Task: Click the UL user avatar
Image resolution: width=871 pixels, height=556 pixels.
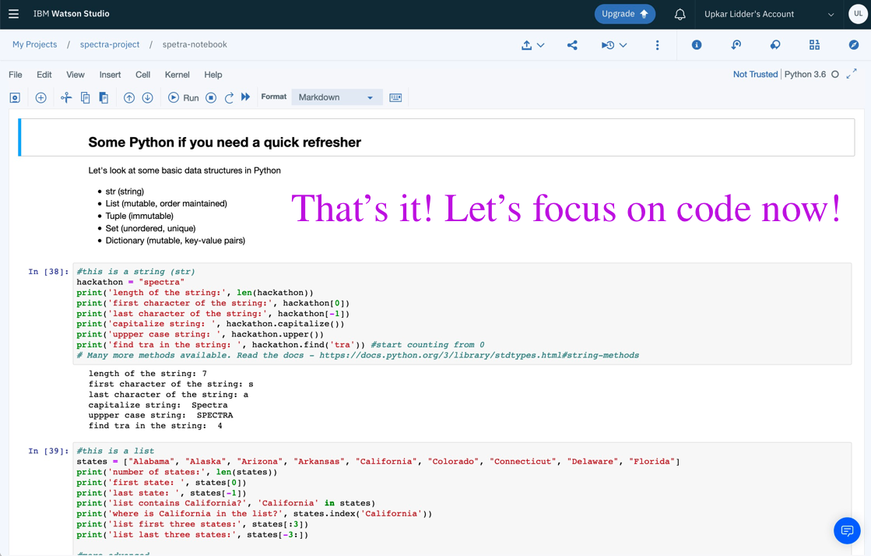Action: (x=859, y=14)
